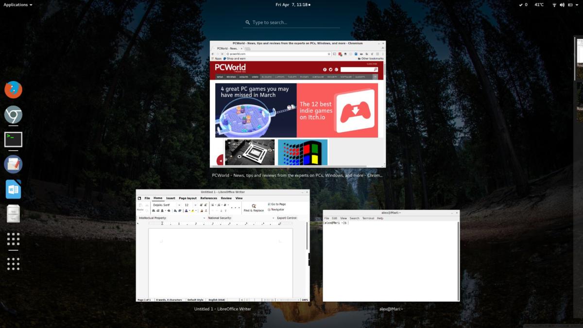
Task: Click the PCWorld tab in Chromium
Action: tap(227, 49)
